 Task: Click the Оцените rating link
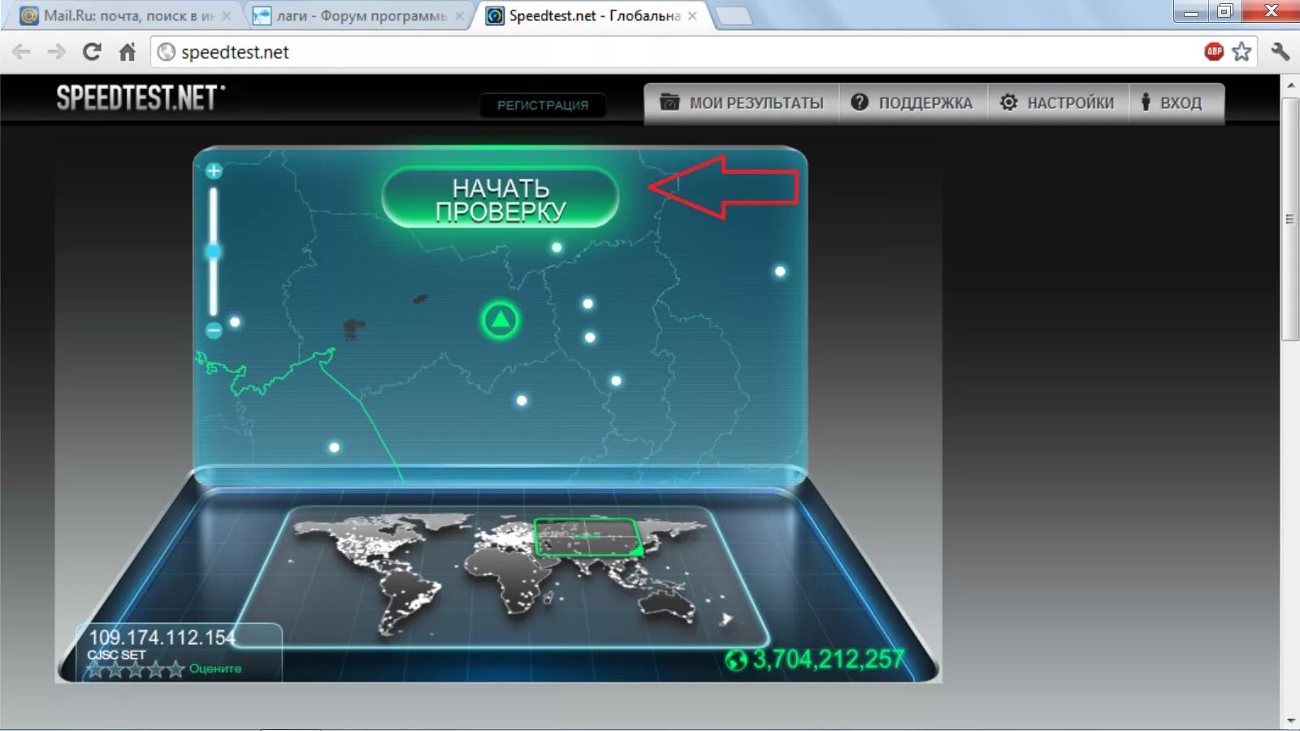(x=215, y=668)
